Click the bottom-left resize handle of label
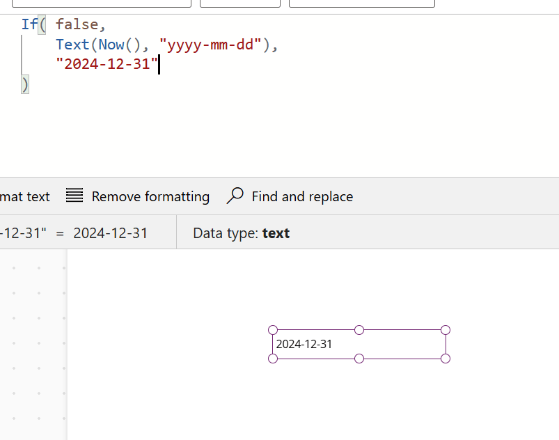559x440 pixels. tap(273, 359)
